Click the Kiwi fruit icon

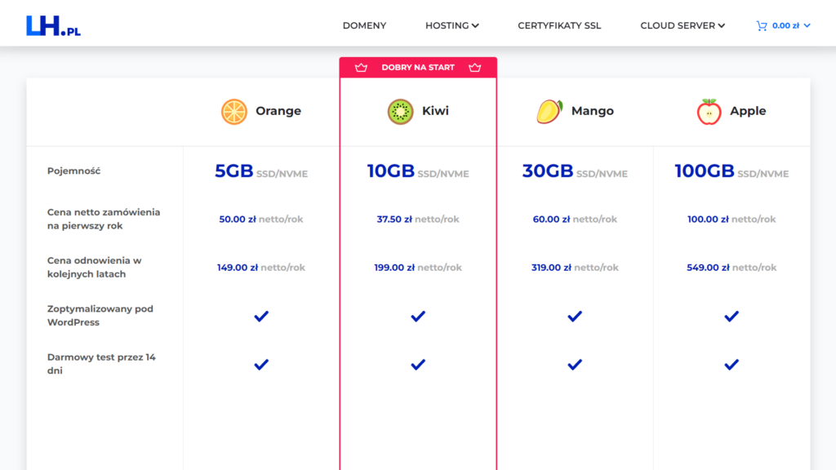point(400,111)
